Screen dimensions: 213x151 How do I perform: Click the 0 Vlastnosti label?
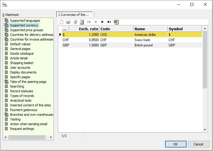(11, 15)
